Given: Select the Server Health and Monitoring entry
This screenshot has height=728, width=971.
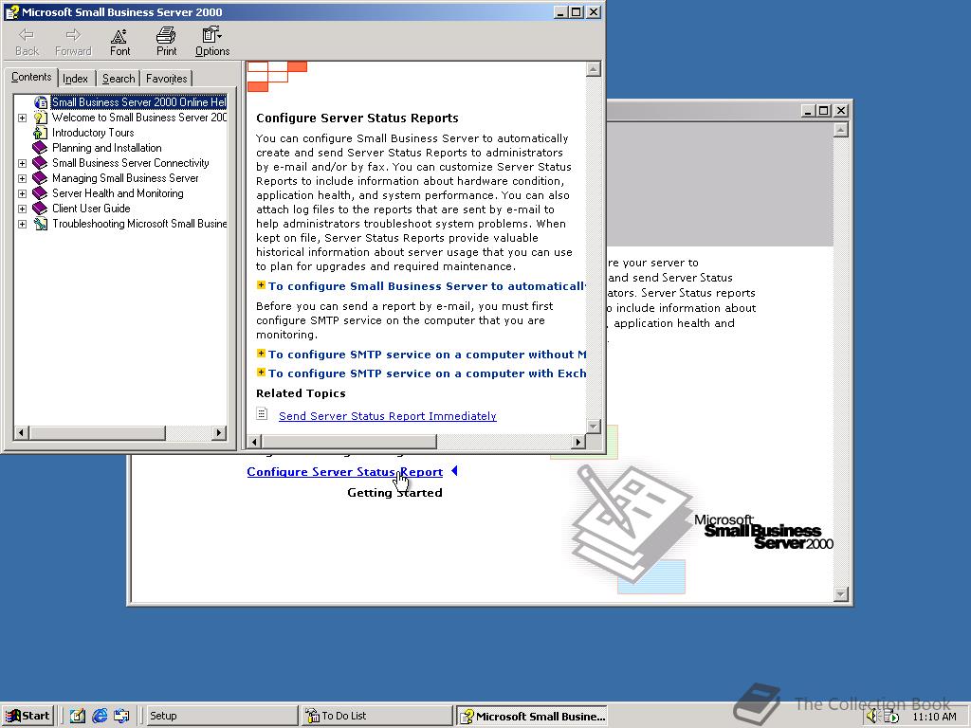Looking at the screenshot, I should tap(118, 193).
